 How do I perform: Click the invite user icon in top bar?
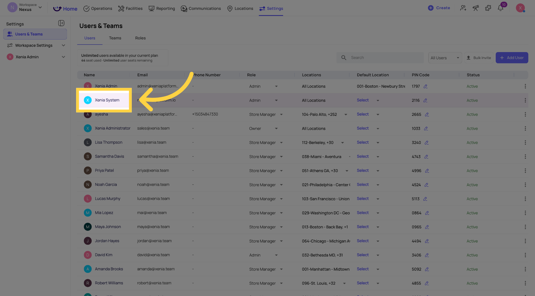coord(463,8)
